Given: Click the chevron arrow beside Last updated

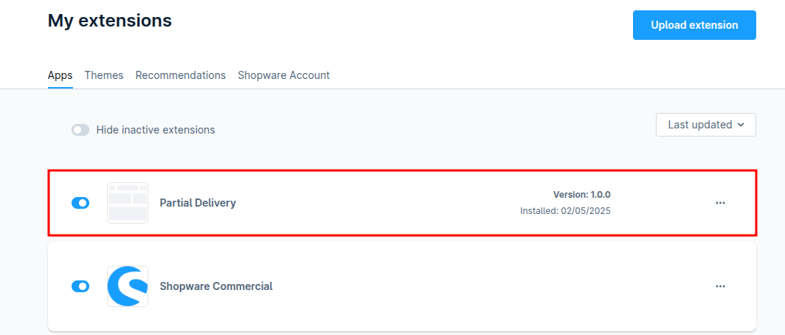Looking at the screenshot, I should click(x=740, y=125).
